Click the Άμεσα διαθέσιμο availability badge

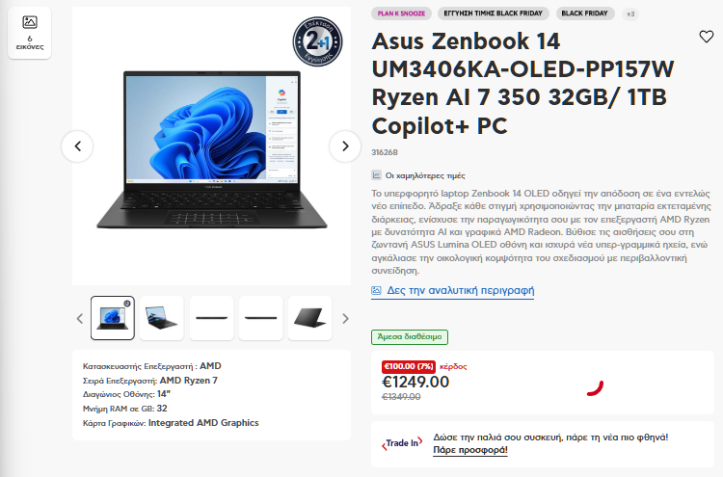410,337
